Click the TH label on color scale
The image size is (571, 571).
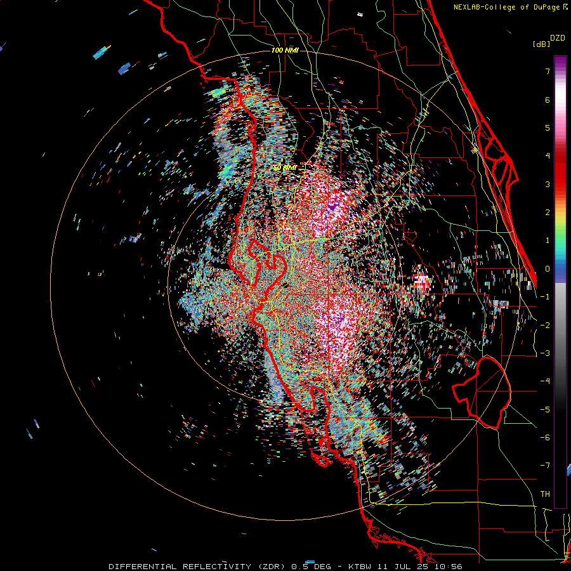[545, 494]
